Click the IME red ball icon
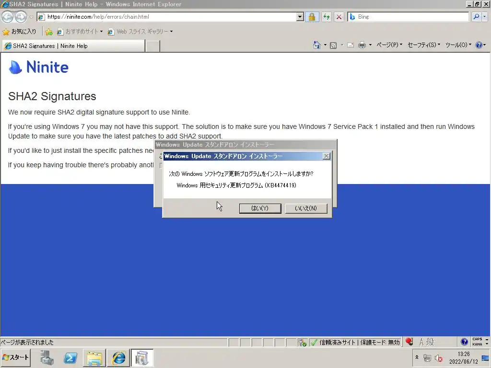This screenshot has height=368, width=491. (409, 342)
